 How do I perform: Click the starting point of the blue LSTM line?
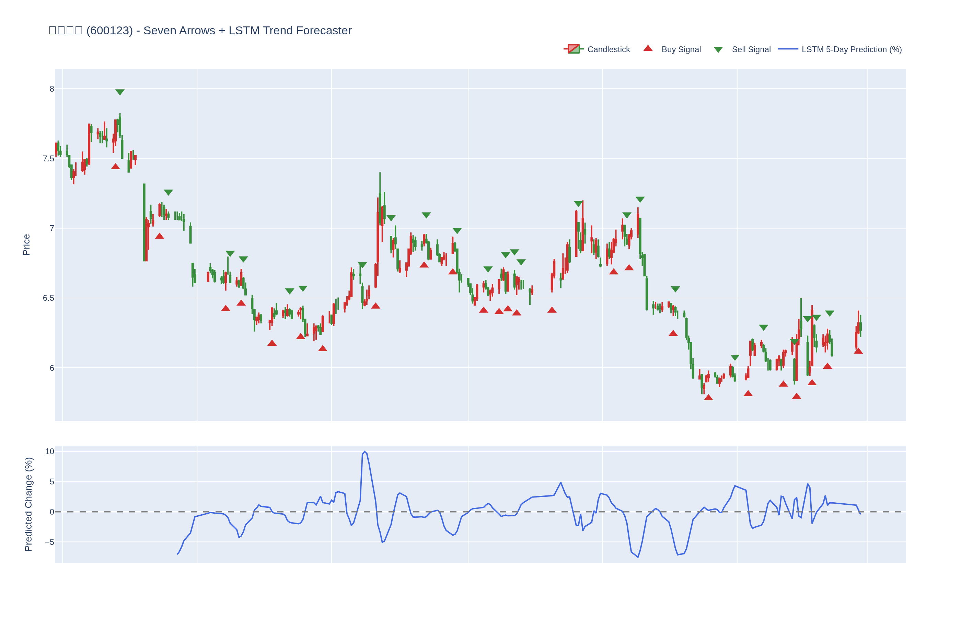point(178,554)
